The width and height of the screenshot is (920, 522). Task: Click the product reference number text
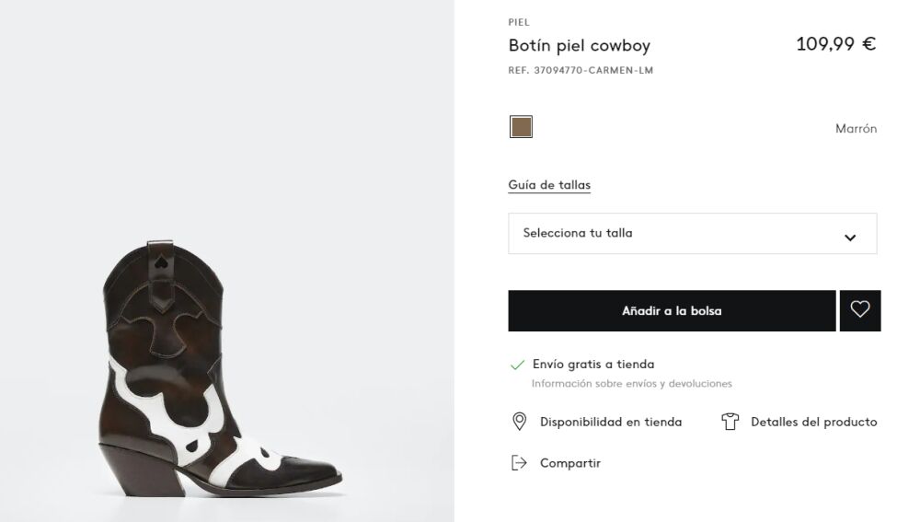pyautogui.click(x=581, y=71)
